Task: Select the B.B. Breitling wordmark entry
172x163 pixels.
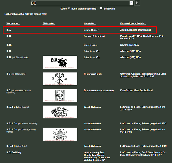Action: coord(14,152)
